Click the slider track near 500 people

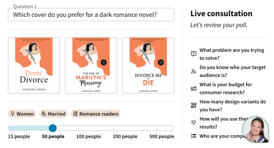point(162,128)
